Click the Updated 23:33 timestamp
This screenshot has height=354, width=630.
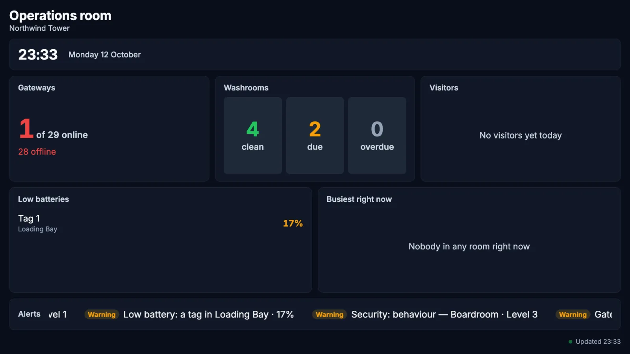click(x=598, y=341)
